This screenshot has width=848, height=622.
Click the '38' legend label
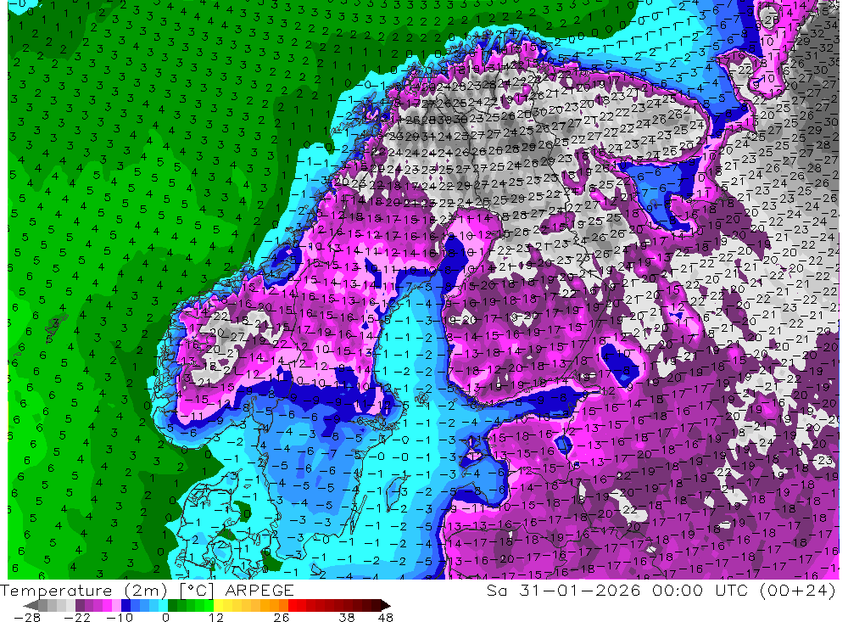(x=347, y=617)
